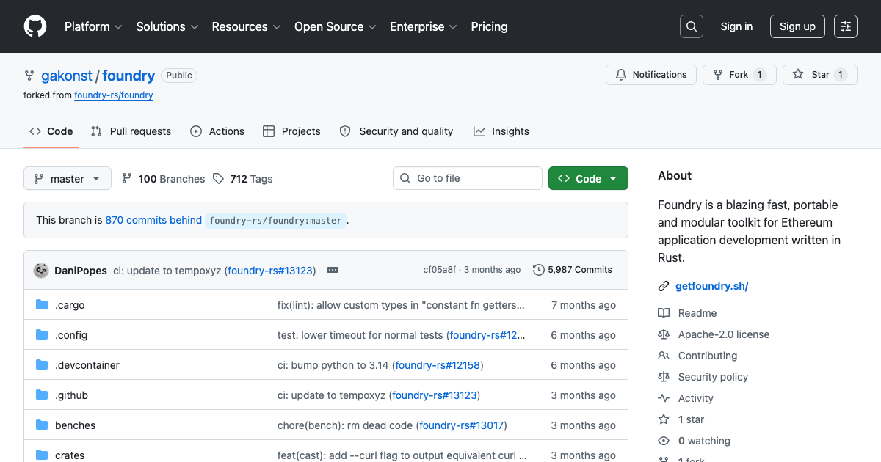Click the Activity pulse icon
The height and width of the screenshot is (462, 881).
(664, 398)
